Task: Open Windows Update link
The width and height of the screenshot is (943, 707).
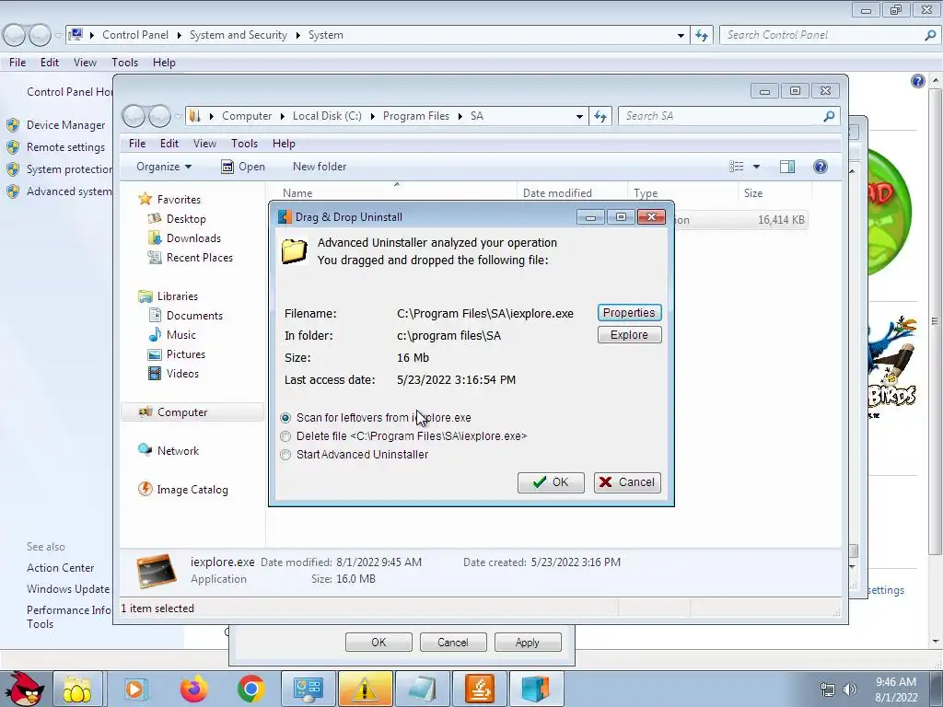Action: coord(68,589)
